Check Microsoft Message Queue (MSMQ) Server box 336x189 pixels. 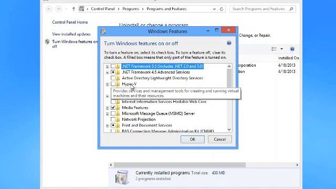click(113, 113)
